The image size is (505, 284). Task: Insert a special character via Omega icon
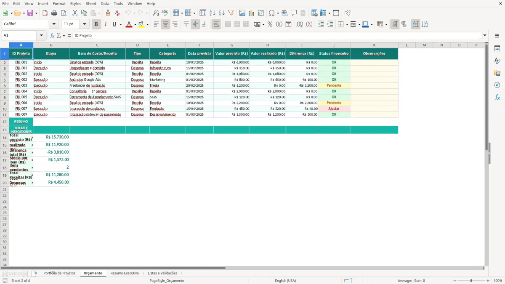click(271, 13)
